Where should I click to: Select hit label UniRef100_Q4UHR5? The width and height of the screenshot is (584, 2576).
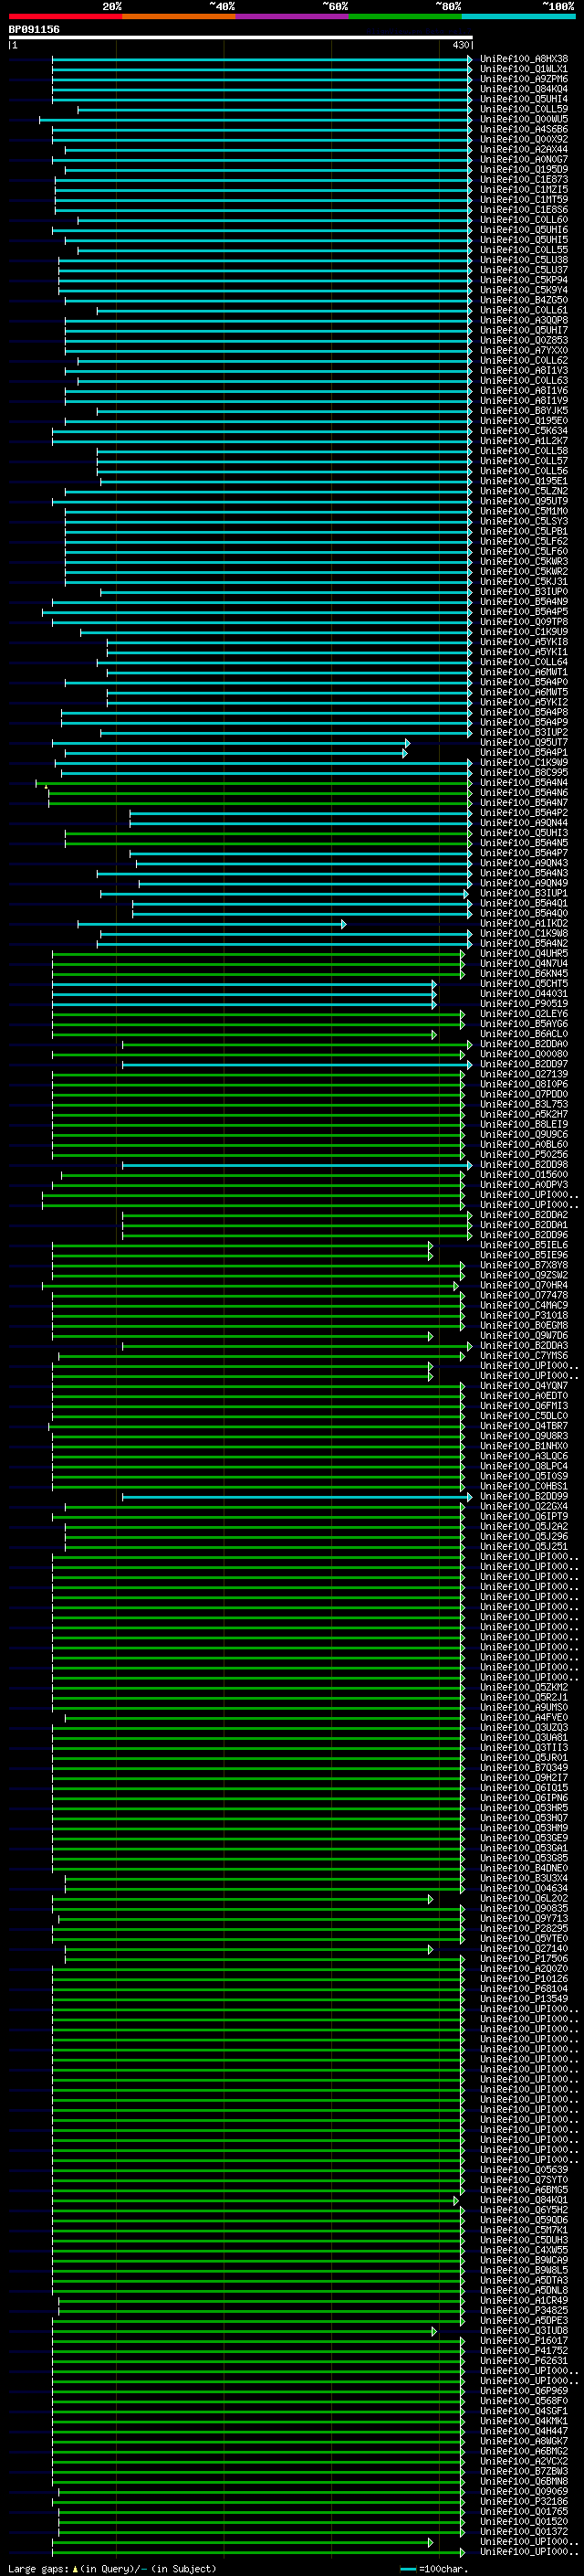524,954
